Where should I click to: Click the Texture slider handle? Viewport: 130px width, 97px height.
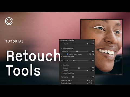(x=87, y=71)
